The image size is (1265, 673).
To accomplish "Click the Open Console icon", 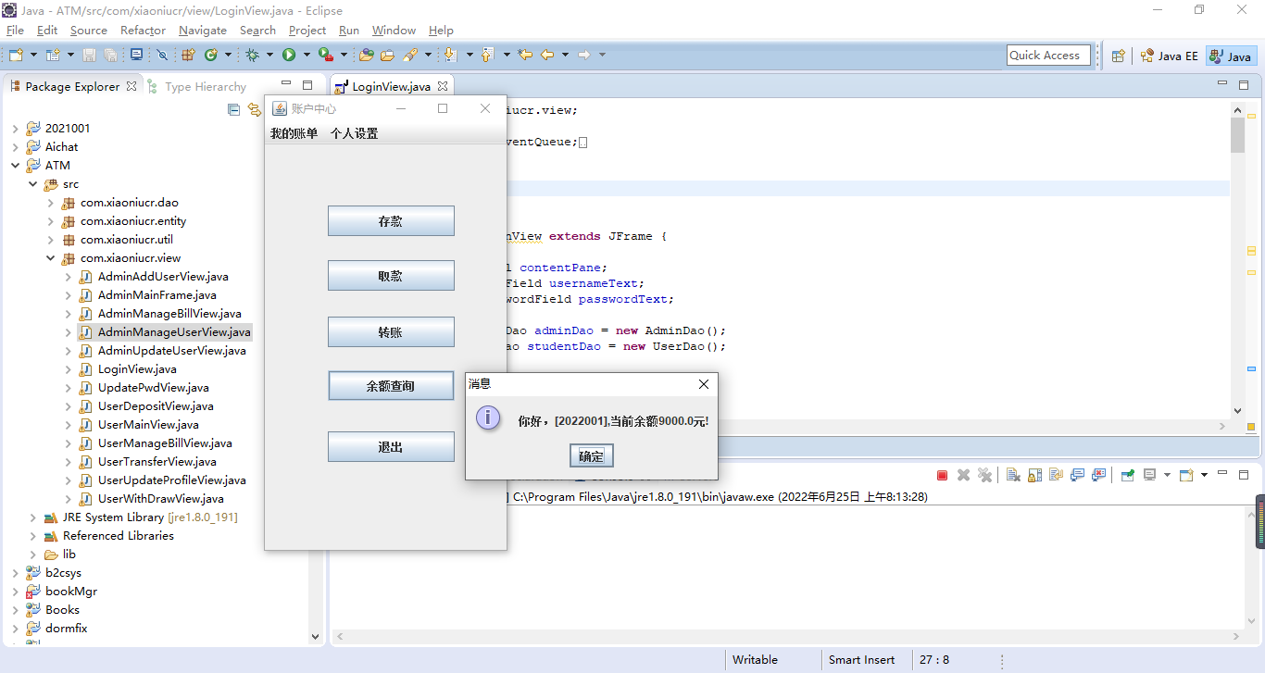I will (x=1185, y=475).
